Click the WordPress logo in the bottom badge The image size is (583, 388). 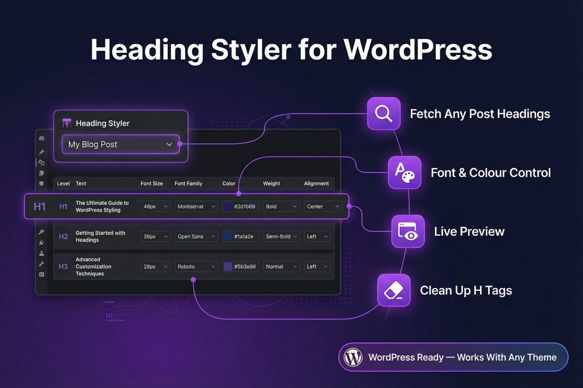pyautogui.click(x=353, y=357)
